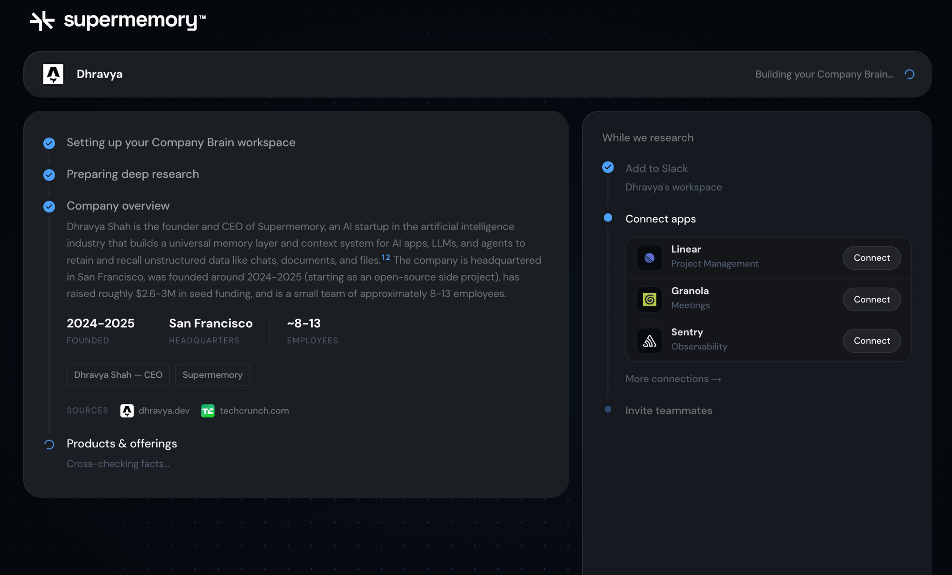Click the Supermemory chip
Image resolution: width=952 pixels, height=575 pixels.
tap(212, 375)
